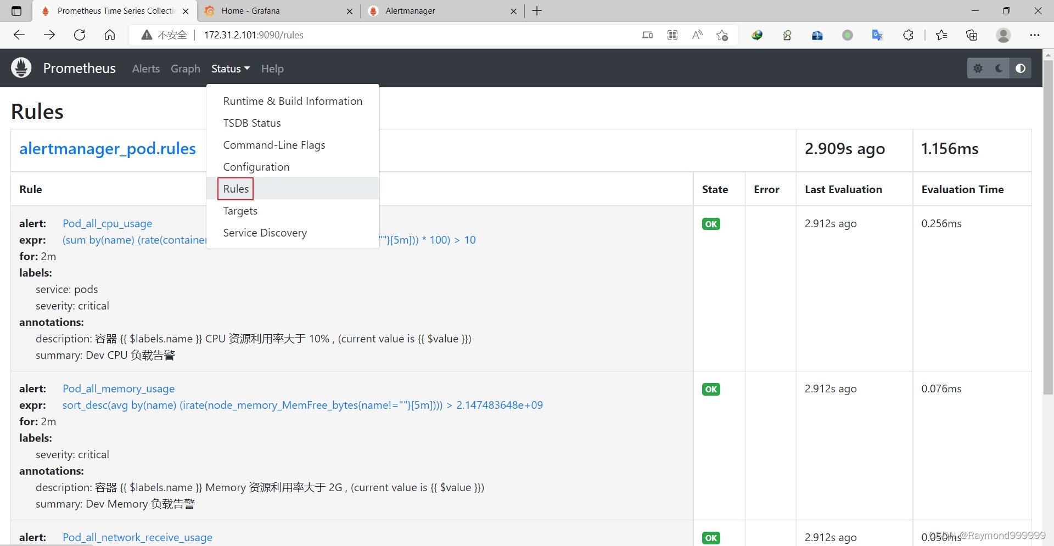Select Runtime & Build Information
Screen dimensions: 1054x546
293,101
